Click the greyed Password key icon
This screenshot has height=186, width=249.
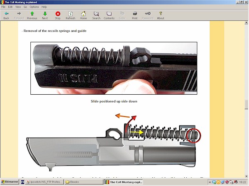pyautogui.click(x=147, y=15)
